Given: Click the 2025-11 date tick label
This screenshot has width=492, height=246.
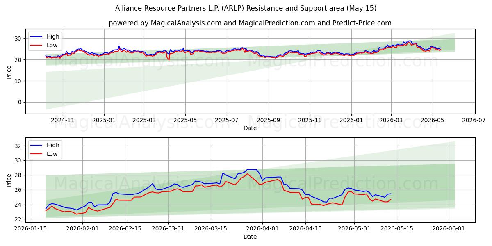Looking at the screenshot, I should pyautogui.click(x=310, y=120).
